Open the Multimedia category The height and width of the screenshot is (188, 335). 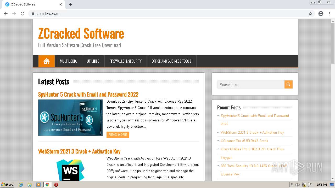coord(68,61)
